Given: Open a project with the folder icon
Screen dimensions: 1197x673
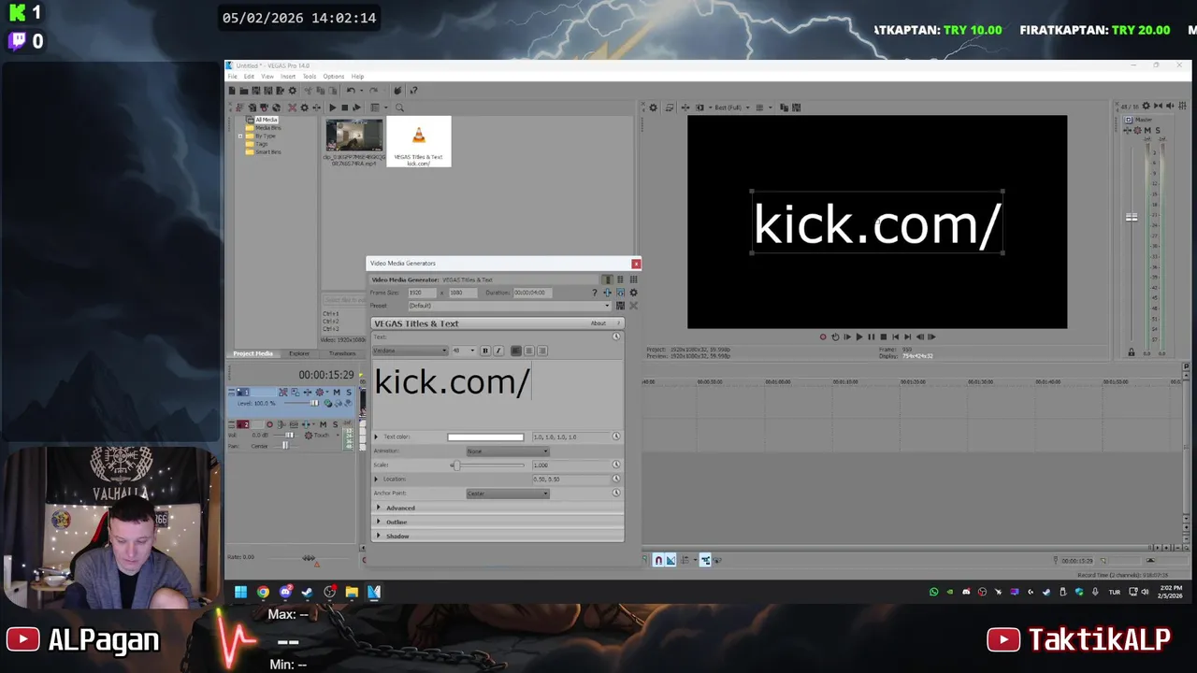Looking at the screenshot, I should pyautogui.click(x=244, y=91).
